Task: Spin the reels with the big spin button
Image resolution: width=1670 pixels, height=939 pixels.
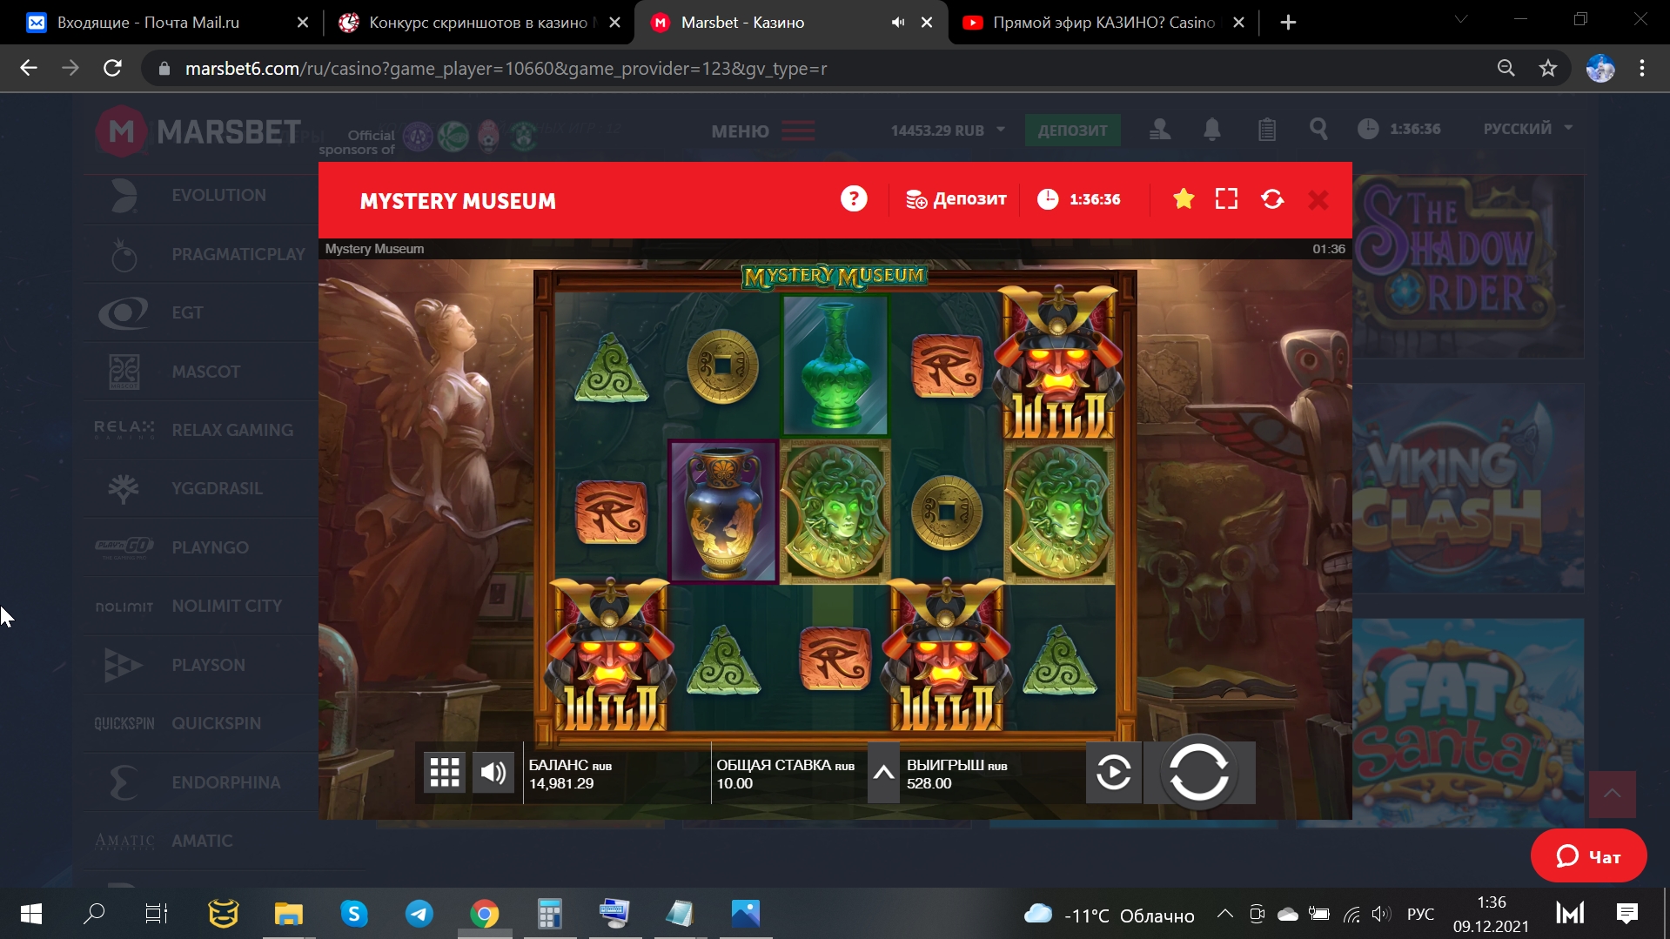Action: click(x=1199, y=772)
